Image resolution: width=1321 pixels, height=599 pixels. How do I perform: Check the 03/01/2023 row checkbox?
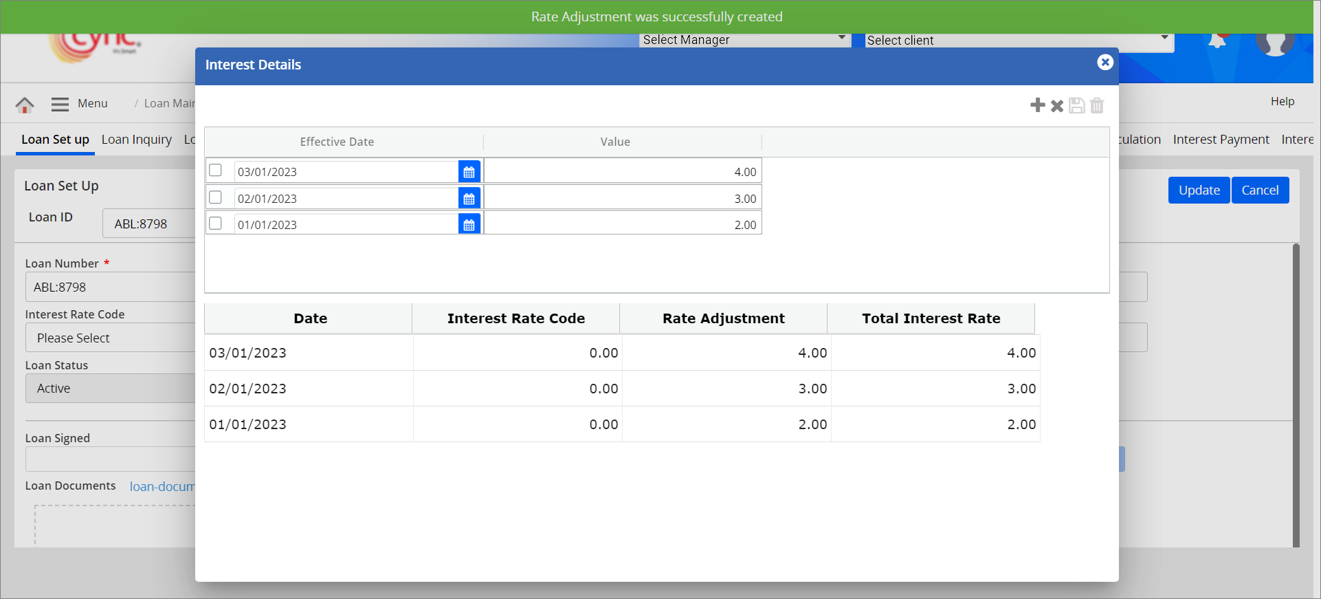[x=216, y=171]
